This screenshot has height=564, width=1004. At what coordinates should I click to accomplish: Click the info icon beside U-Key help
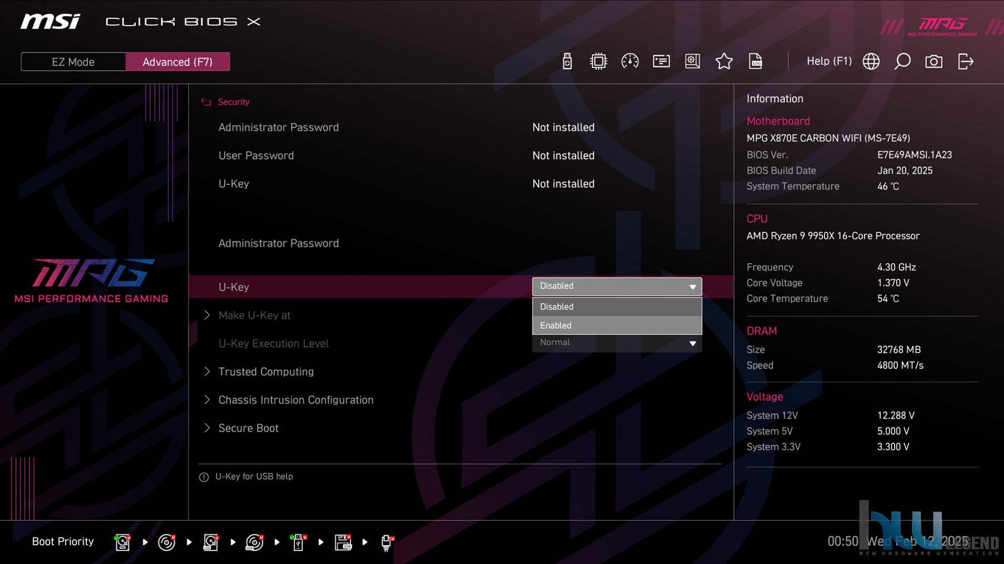pos(204,477)
